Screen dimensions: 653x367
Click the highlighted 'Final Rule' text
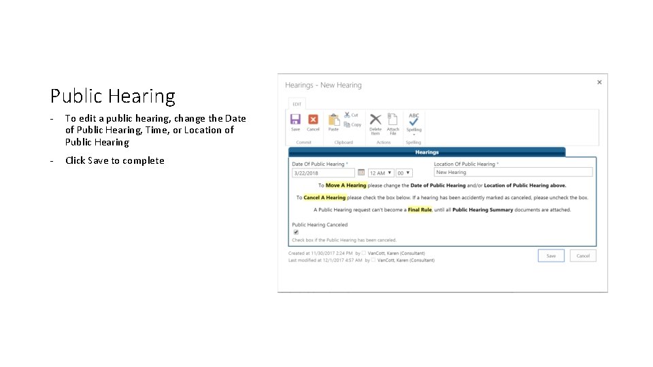420,210
